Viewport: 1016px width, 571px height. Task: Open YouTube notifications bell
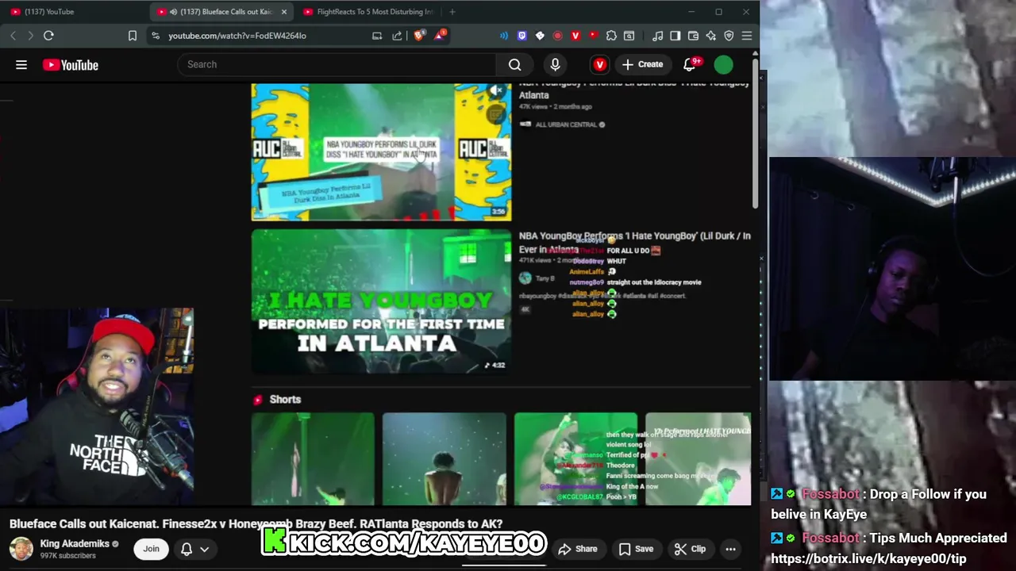690,64
